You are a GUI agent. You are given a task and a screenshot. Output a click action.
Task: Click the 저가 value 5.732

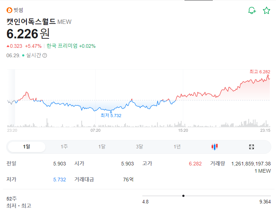coord(60,180)
